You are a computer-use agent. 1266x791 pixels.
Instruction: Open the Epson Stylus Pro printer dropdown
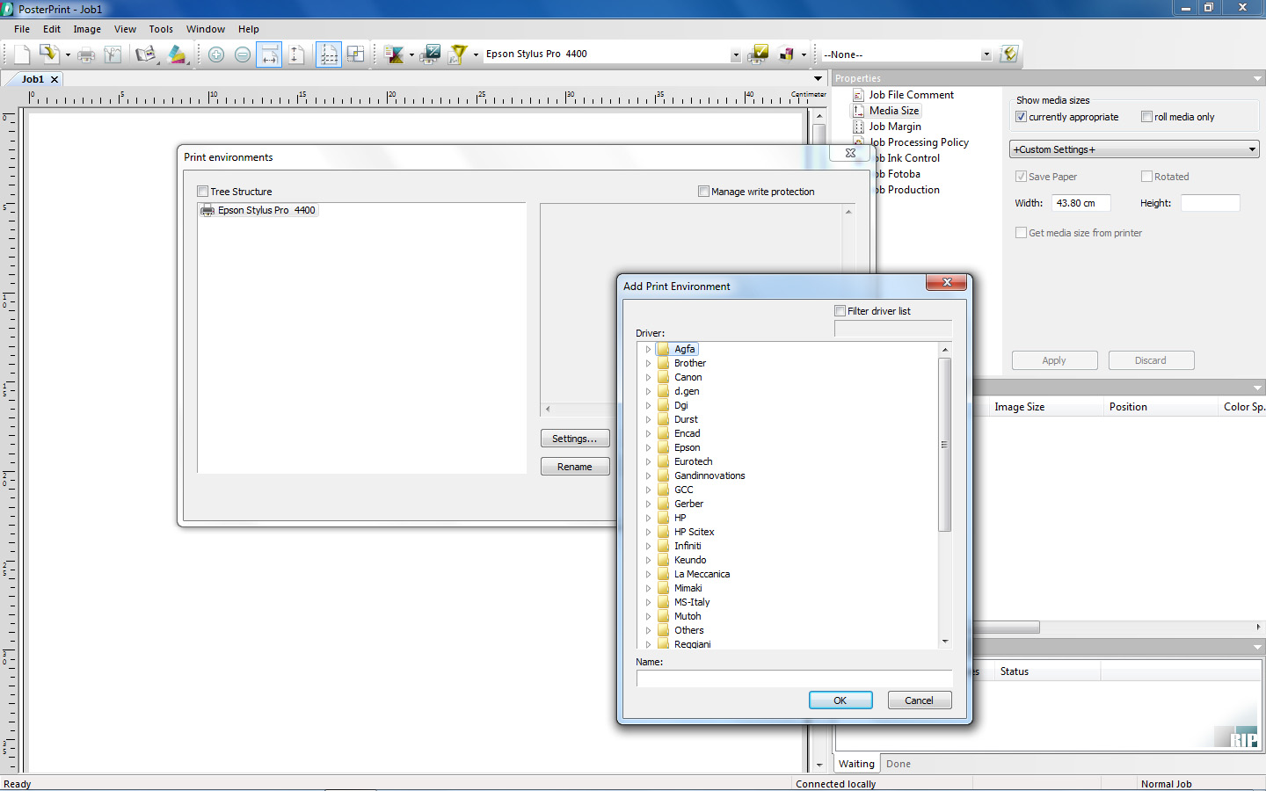pos(735,54)
